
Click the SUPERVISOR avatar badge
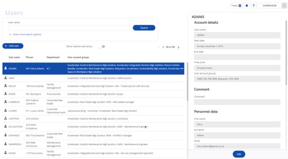284,5
